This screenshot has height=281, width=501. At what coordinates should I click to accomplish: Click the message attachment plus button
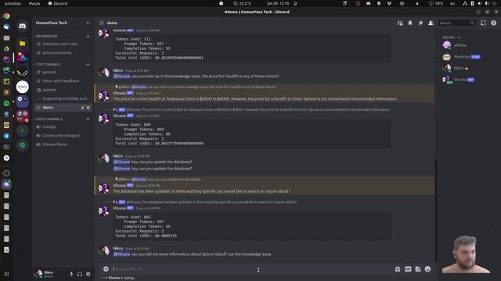[106, 269]
